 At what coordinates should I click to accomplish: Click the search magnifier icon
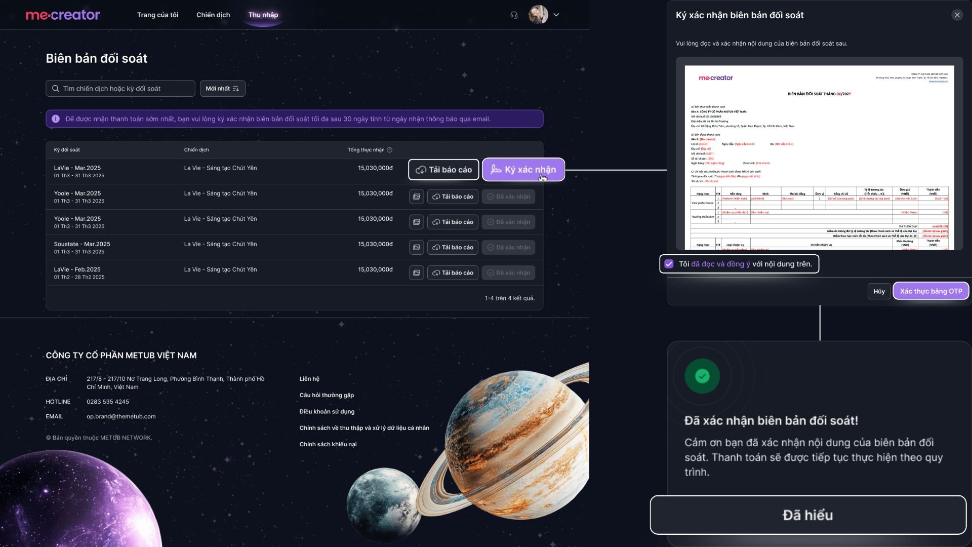[56, 89]
